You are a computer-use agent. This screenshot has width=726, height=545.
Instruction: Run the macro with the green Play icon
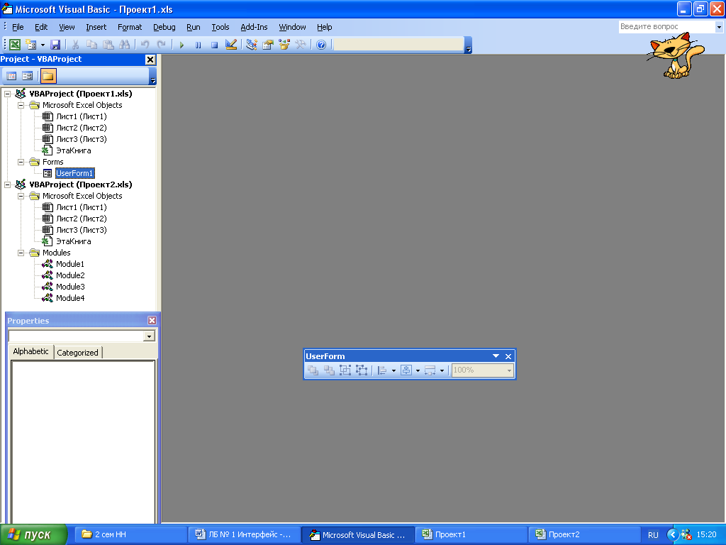pyautogui.click(x=181, y=45)
